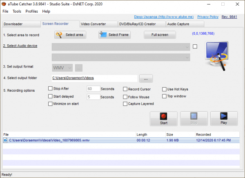Click the Length column header
The image size is (245, 178).
click(x=151, y=134)
